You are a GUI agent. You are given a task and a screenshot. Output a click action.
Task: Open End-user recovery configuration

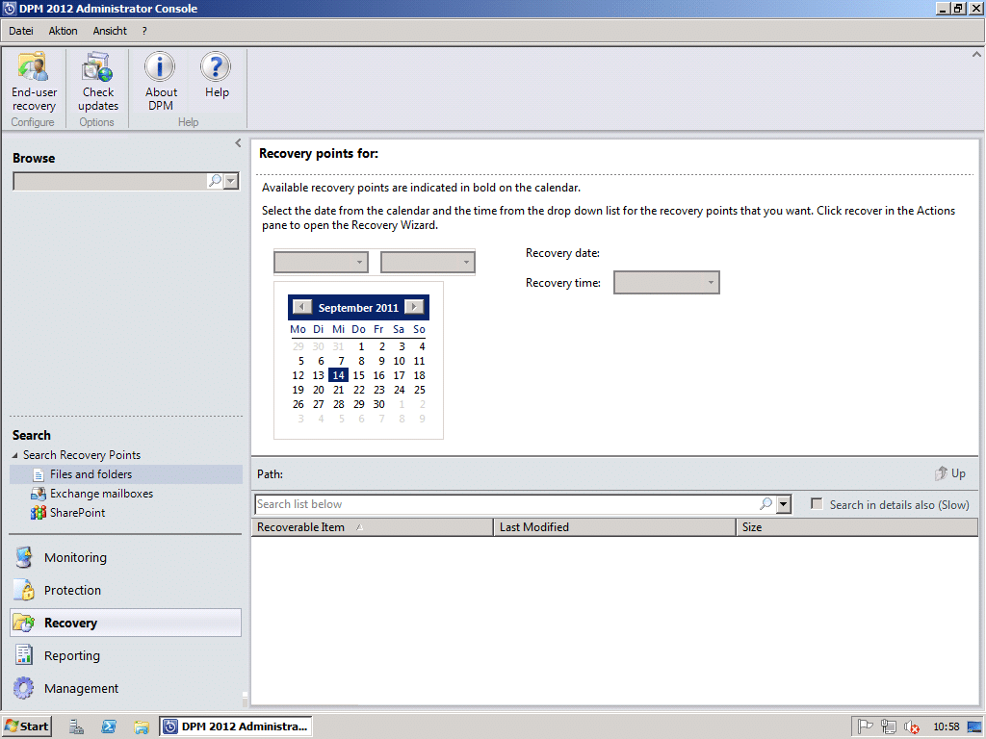[34, 83]
